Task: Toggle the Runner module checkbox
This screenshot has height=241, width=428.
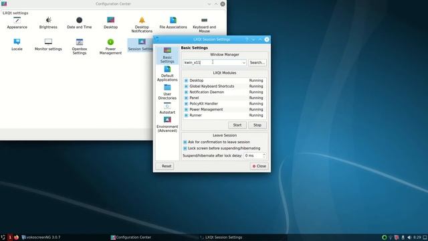Action: [x=186, y=115]
